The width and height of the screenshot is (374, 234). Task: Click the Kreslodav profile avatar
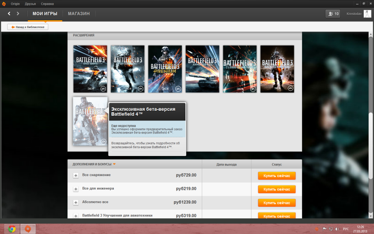pos(367,14)
